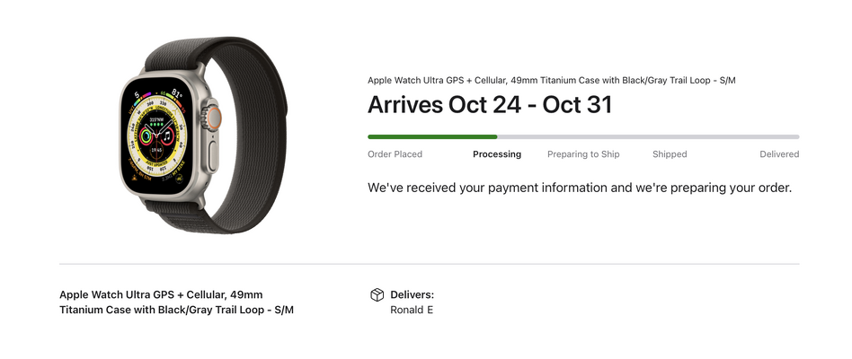Select the Processing step label
The image size is (852, 359).
coord(497,154)
